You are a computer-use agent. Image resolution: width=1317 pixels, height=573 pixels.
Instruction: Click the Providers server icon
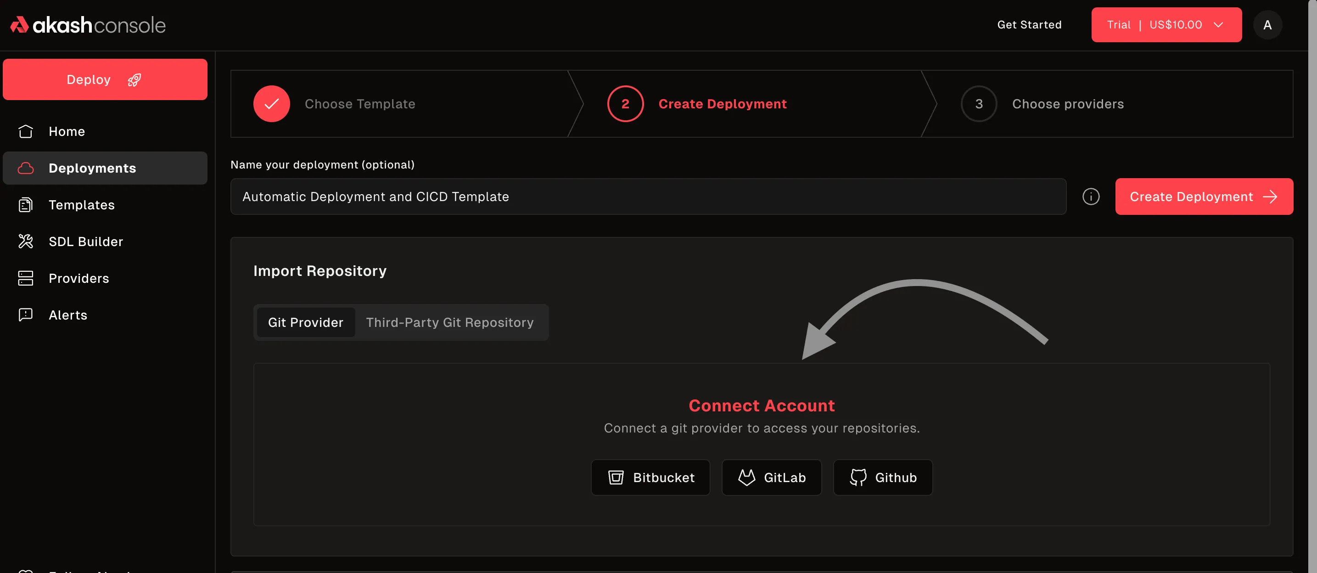[x=26, y=278]
